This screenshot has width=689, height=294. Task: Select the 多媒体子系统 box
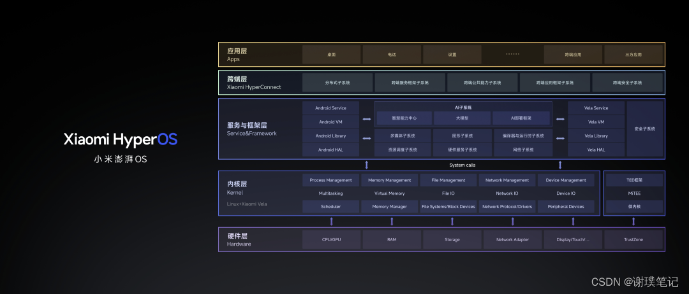click(x=403, y=136)
